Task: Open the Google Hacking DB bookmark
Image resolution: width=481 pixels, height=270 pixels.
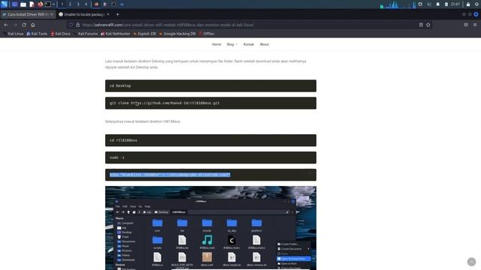Action: pyautogui.click(x=177, y=34)
